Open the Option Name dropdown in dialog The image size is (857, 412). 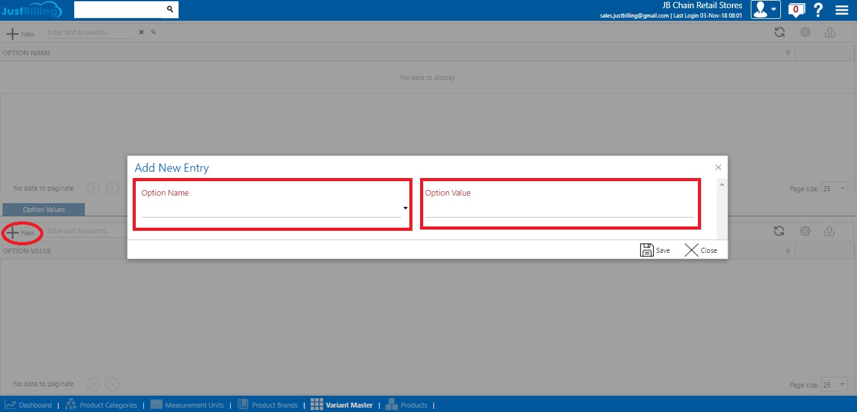click(406, 208)
